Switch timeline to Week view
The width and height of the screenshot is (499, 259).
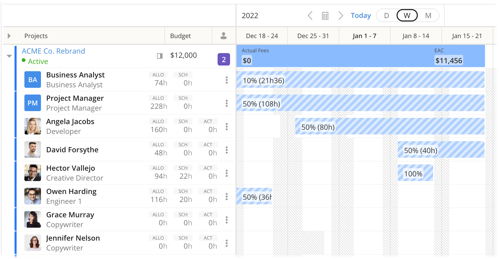click(407, 16)
